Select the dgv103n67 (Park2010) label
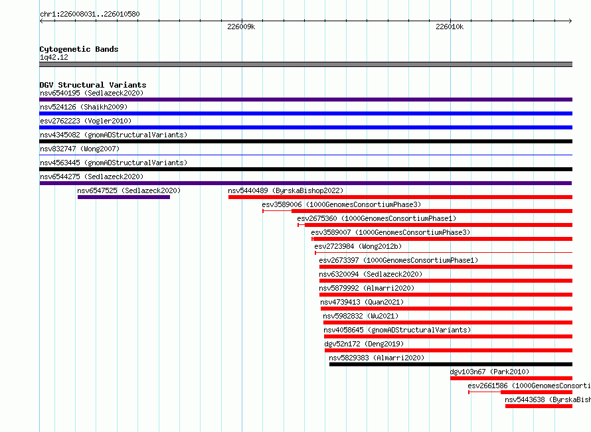 point(489,372)
